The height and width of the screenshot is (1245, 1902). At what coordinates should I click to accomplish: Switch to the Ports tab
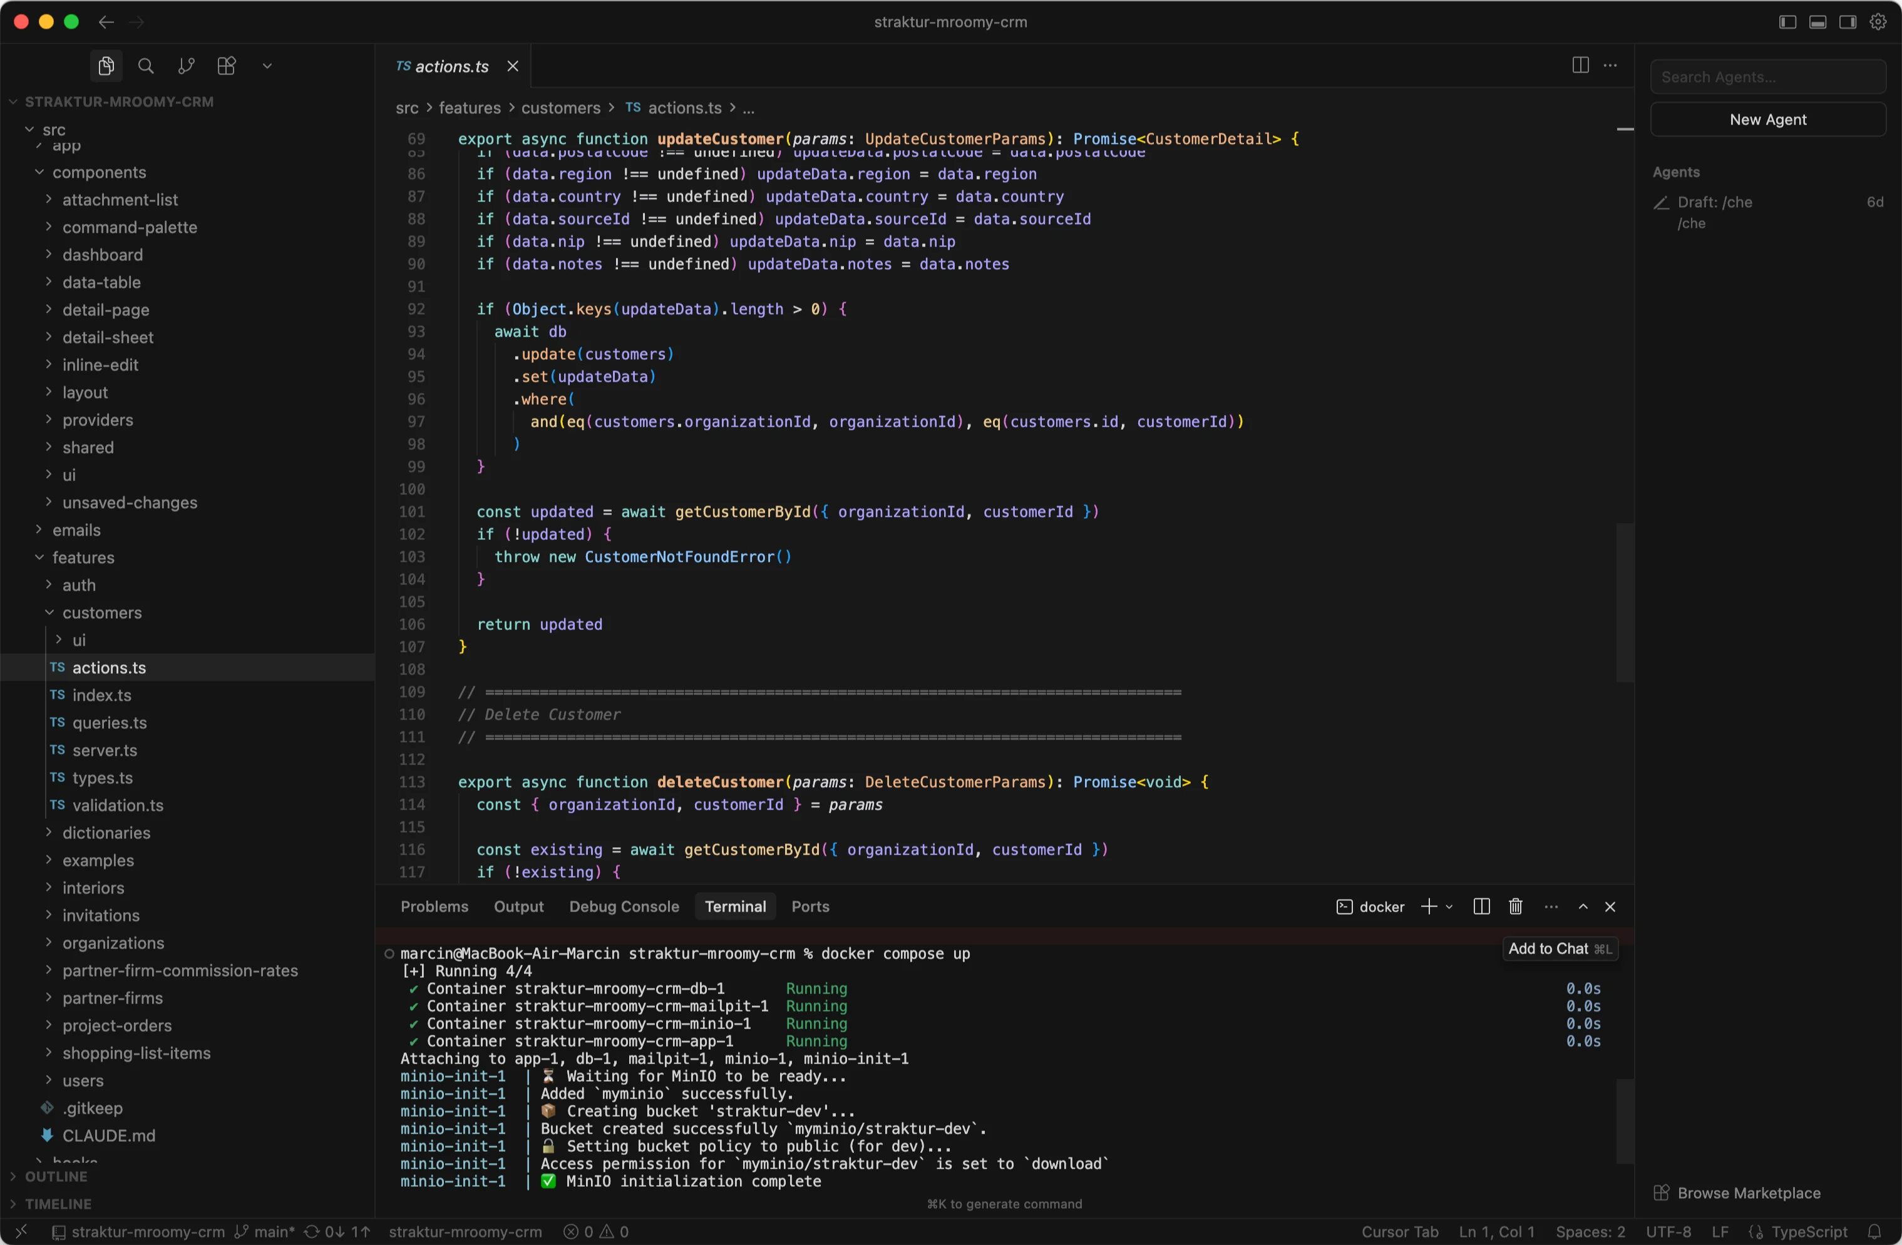(x=810, y=907)
